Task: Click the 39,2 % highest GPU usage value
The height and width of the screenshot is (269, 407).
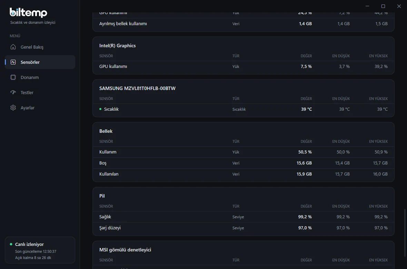Action: click(x=381, y=67)
